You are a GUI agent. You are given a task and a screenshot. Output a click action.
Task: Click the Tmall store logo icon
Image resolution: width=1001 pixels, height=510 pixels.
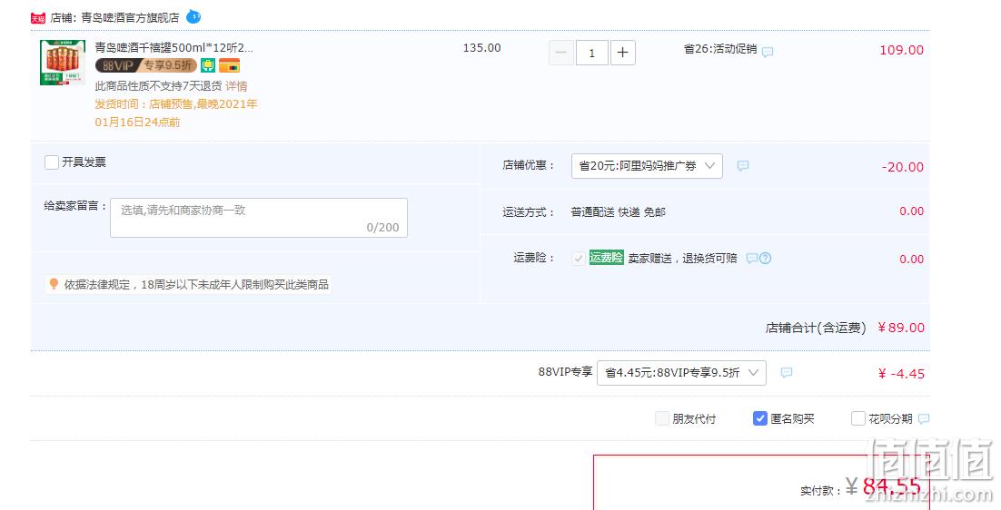click(x=37, y=18)
